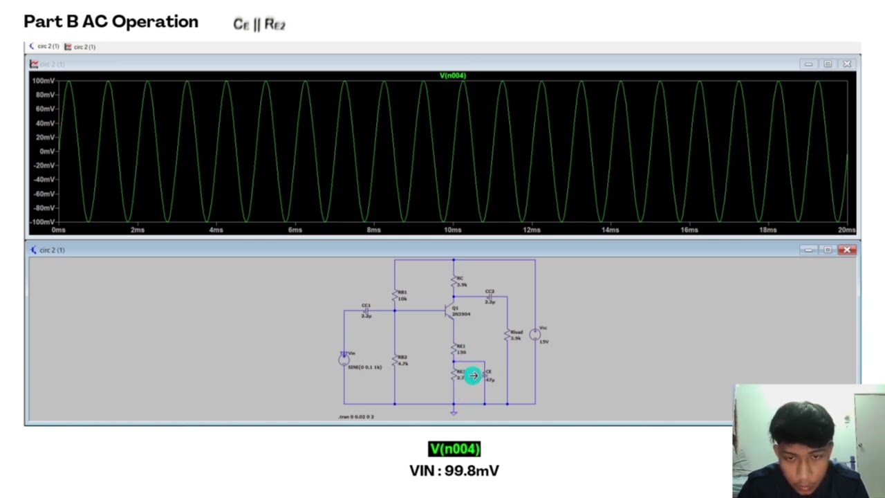Click the waveform window title bar icon

point(33,64)
